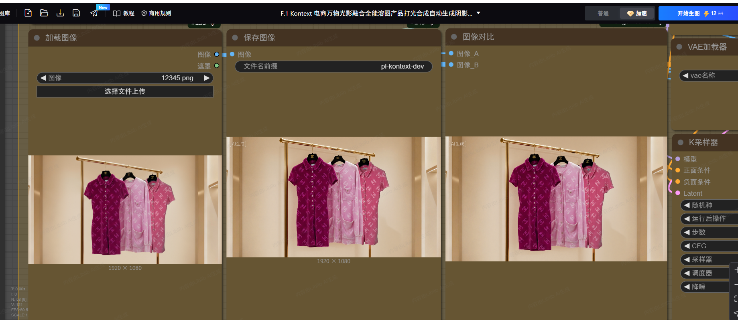The height and width of the screenshot is (320, 738).
Task: Click the 遮罩 output connector dot
Action: point(217,66)
